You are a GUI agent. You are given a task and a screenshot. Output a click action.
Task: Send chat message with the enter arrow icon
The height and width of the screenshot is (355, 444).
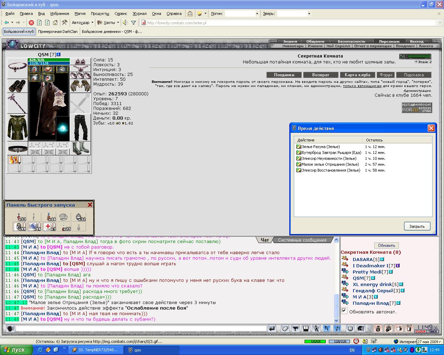tap(272, 328)
